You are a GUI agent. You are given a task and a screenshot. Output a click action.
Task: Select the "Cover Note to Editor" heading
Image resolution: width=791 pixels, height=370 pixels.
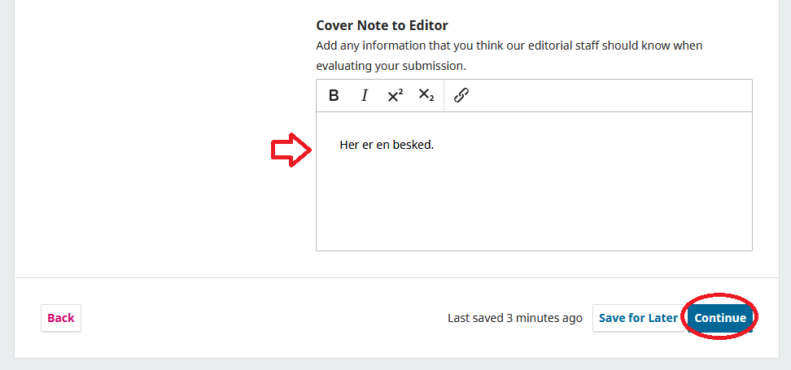tap(382, 25)
